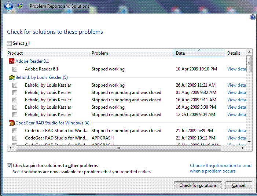Viewport: 257px width, 196px height.
Task: View details for Behold 26 Jul 2009 report
Action: (x=236, y=85)
